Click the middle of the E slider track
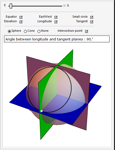The width and height of the screenshot is (115, 150). [35, 6]
